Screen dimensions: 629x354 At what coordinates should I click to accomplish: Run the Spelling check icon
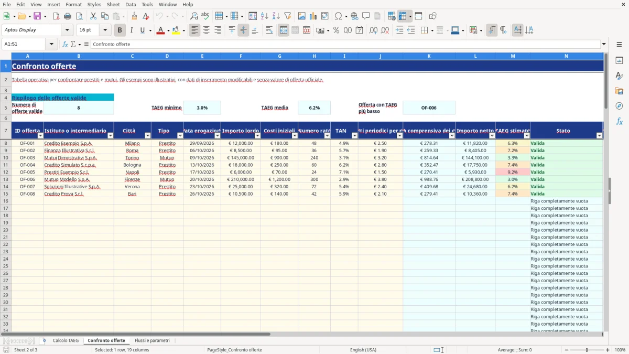click(205, 16)
